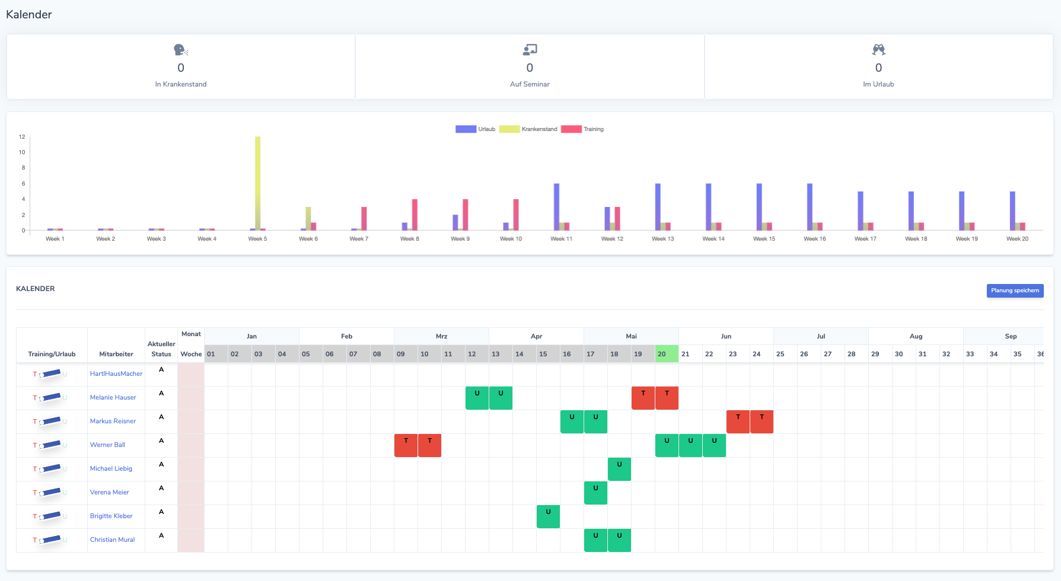The height and width of the screenshot is (581, 1061).
Task: Click the green highlighted week 20 header
Action: point(666,354)
